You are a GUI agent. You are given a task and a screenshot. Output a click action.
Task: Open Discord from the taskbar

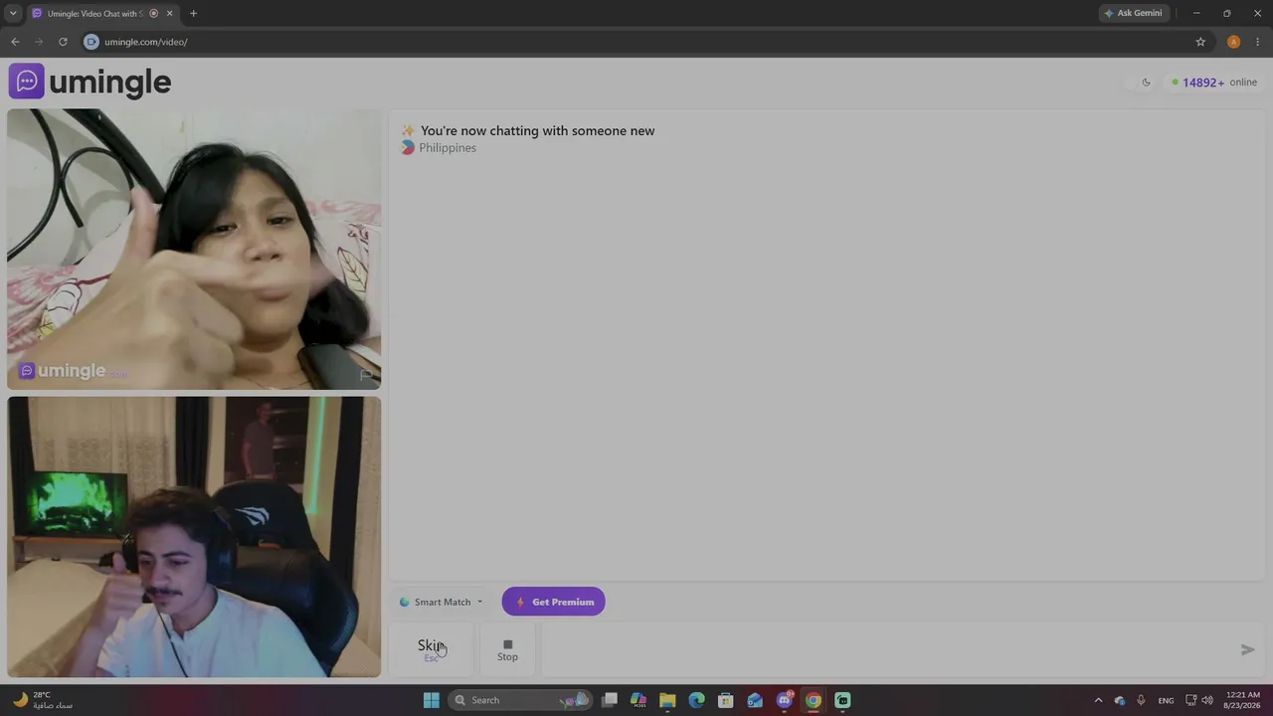[x=784, y=700]
